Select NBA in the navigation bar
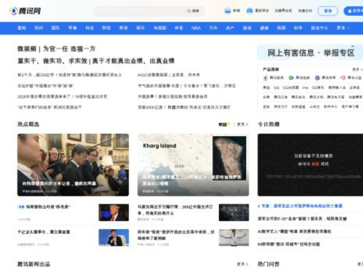Screen dimensions: 363x272 click(x=196, y=28)
